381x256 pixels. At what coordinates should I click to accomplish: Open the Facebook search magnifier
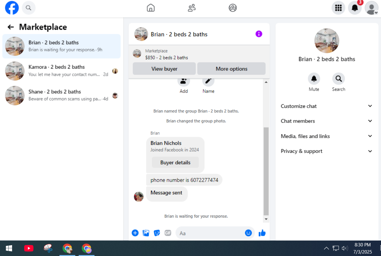point(28,8)
